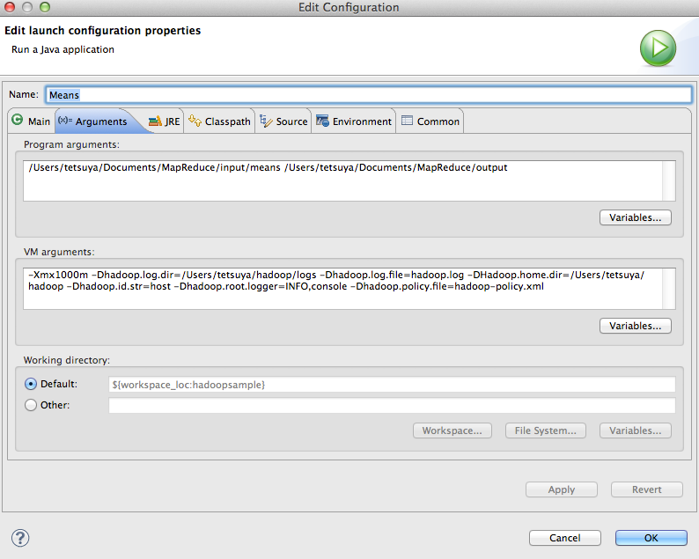The image size is (699, 559).
Task: Select the Other working directory radio
Action: pyautogui.click(x=30, y=405)
